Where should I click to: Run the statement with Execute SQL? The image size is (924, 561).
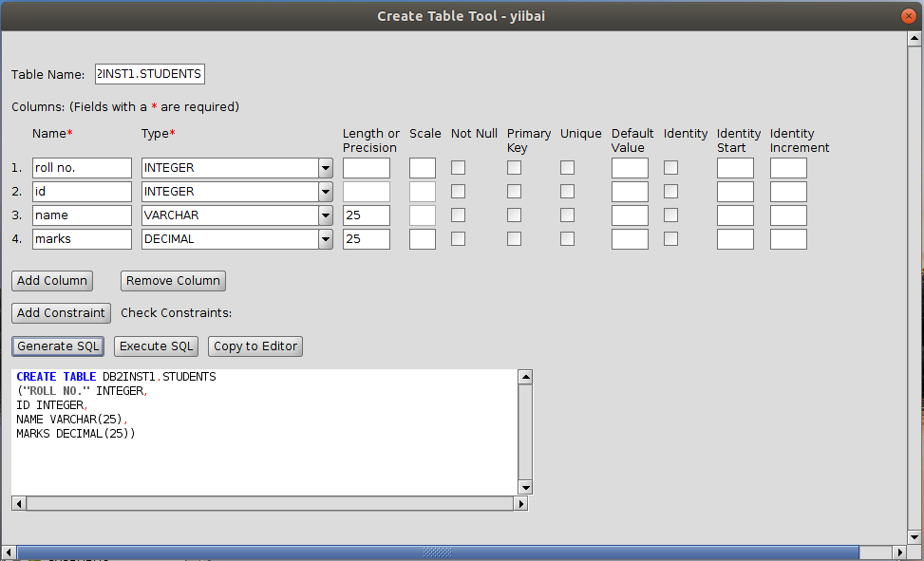[157, 346]
